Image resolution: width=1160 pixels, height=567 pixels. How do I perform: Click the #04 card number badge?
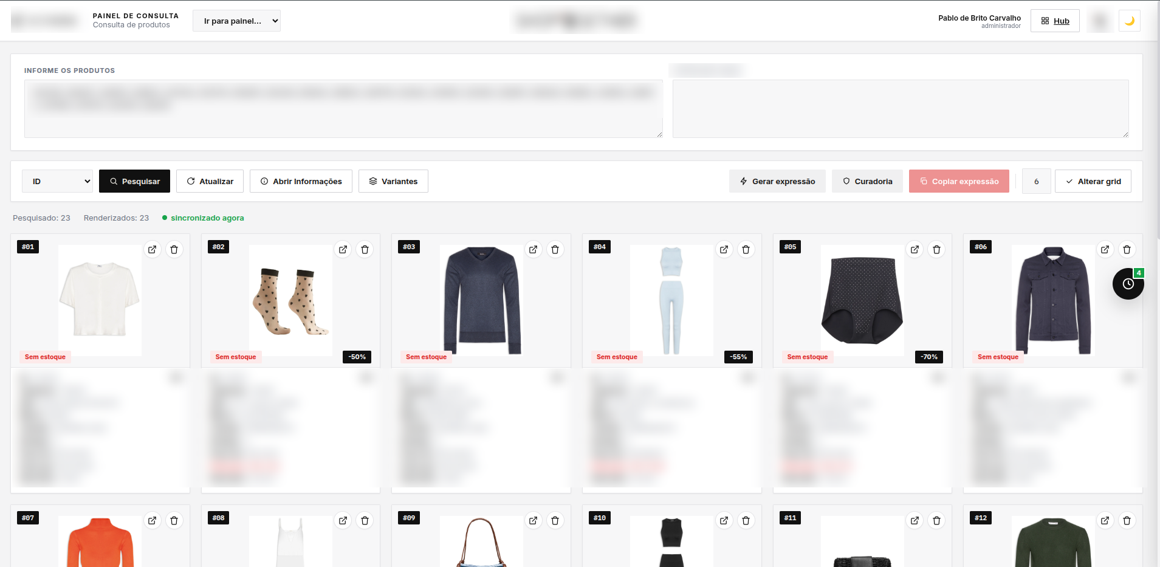[x=600, y=247]
